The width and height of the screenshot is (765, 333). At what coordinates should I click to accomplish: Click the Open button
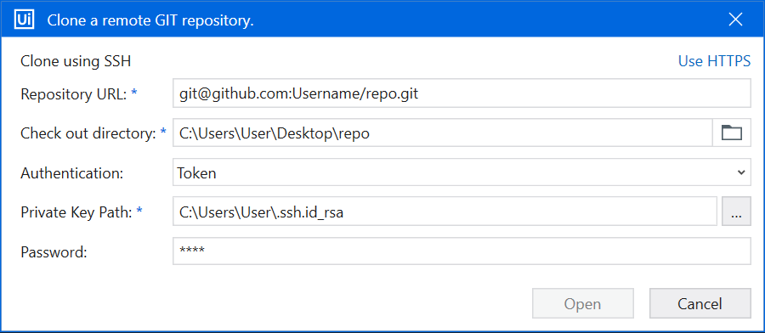click(x=582, y=304)
